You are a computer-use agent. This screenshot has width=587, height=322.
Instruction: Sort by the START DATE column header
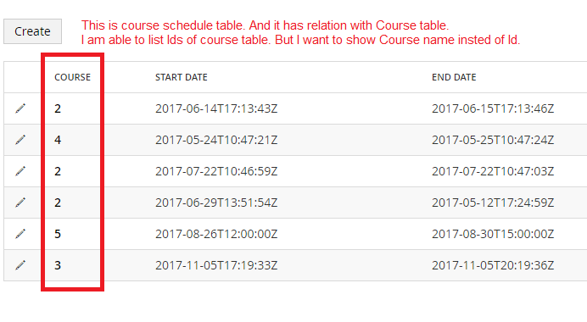pyautogui.click(x=182, y=77)
